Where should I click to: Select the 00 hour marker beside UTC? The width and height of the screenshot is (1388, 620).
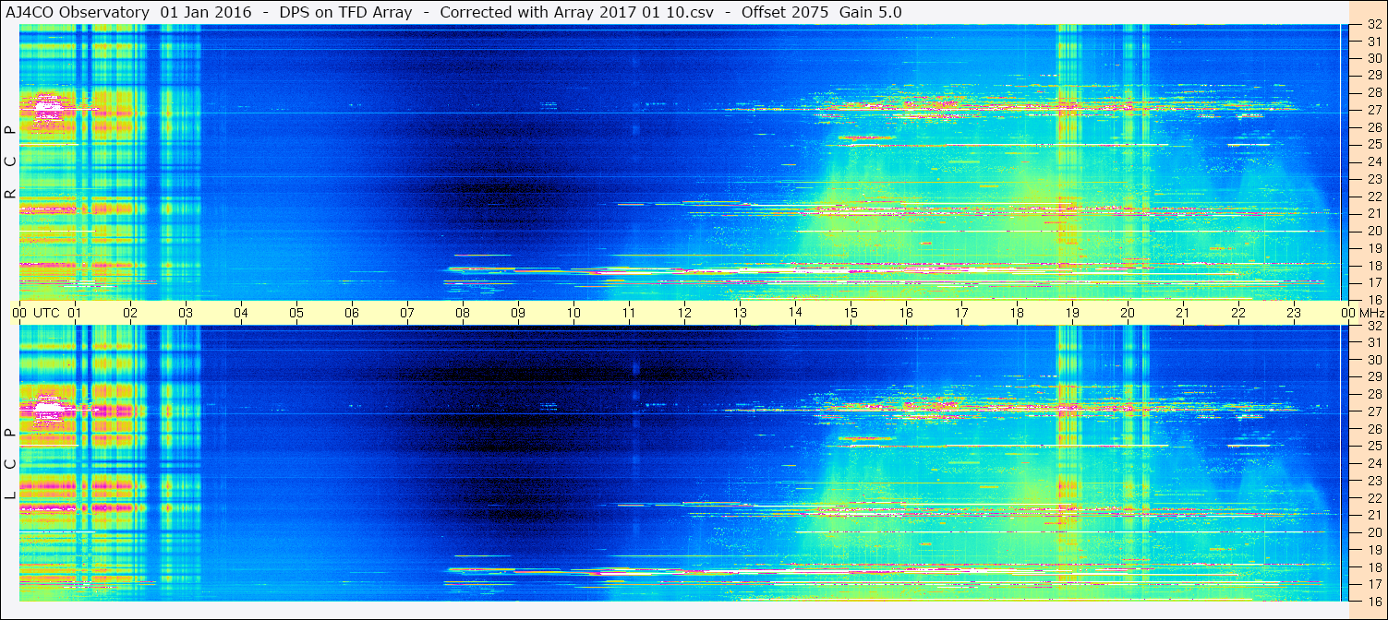(19, 313)
